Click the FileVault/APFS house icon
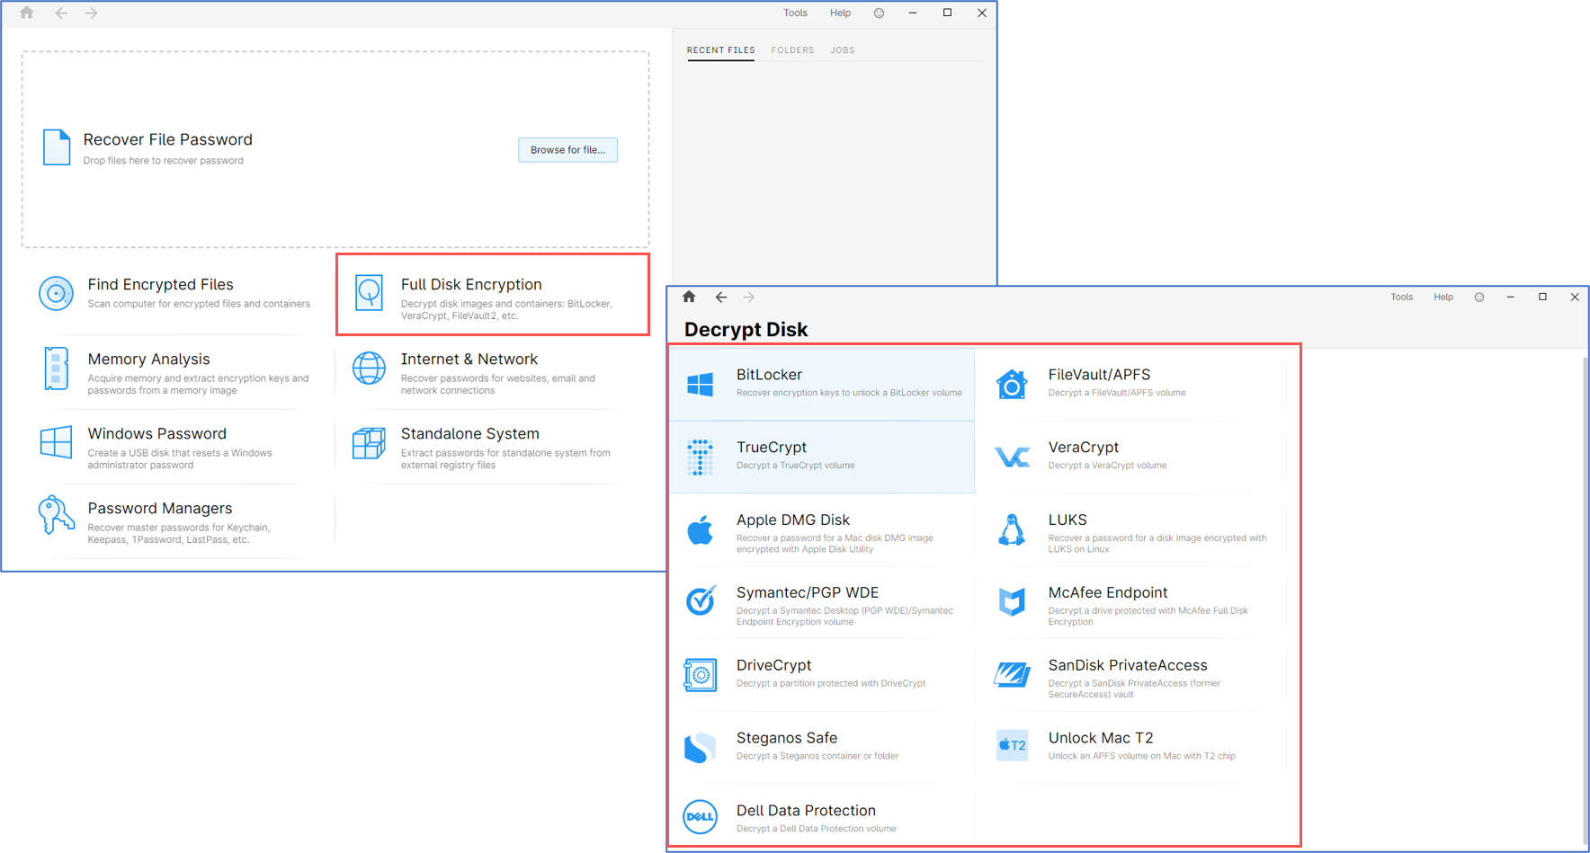Image resolution: width=1590 pixels, height=853 pixels. (1012, 384)
